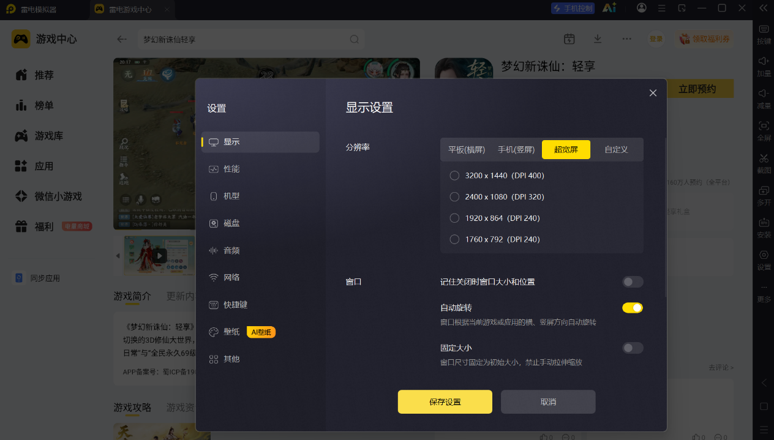Screen dimensions: 774x440
Task: Open the calendar check-in icon in game center
Action: [569, 39]
